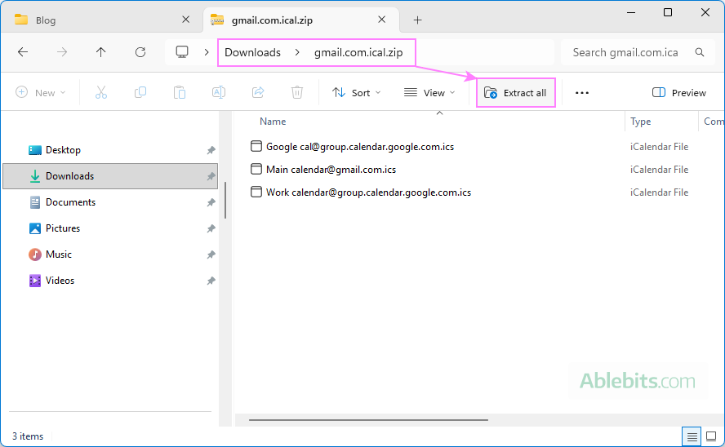Viewport: 725px width, 447px height.
Task: Click iCalendar File type of Main calendar
Action: (x=659, y=170)
